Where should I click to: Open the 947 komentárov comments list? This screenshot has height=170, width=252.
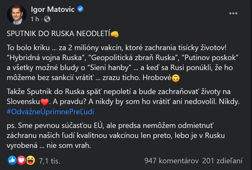(171, 161)
